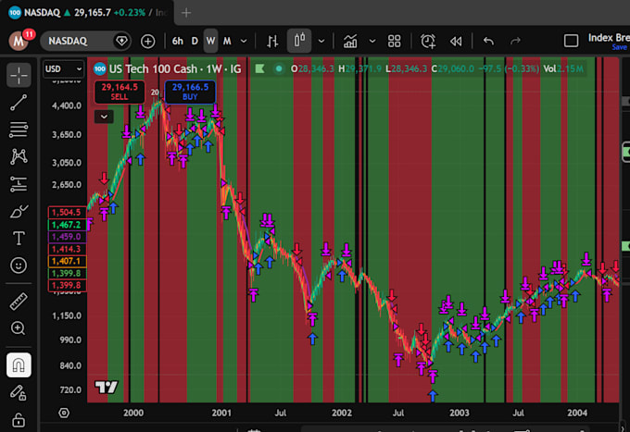Switch to the 6h timeframe
This screenshot has height=432, width=630.
(x=177, y=41)
